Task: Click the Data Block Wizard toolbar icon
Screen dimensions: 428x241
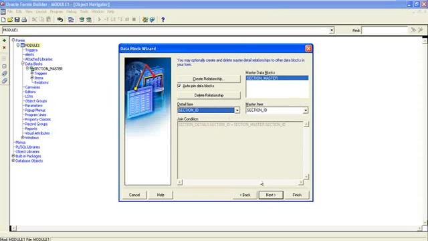Action: [145, 19]
